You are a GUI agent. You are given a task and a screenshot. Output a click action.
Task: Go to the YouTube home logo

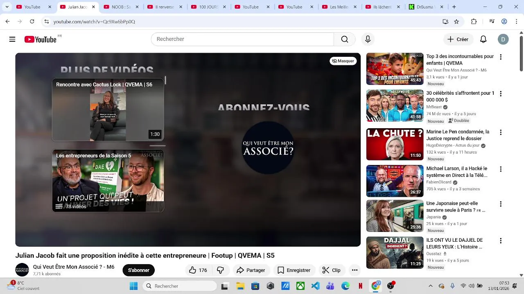40,39
